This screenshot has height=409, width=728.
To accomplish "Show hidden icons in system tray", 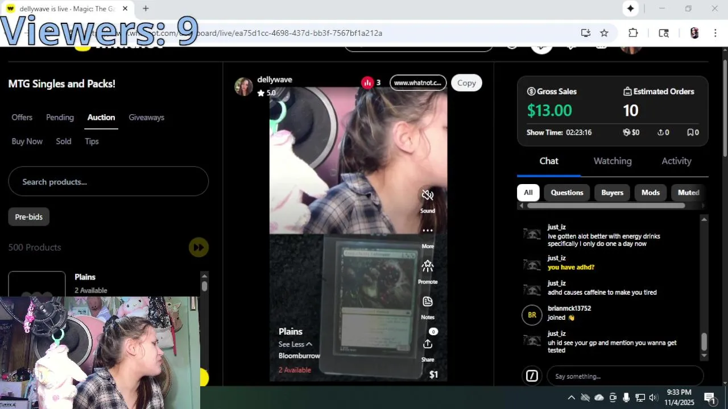I will pos(571,398).
